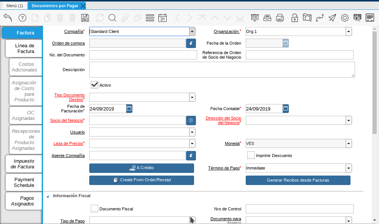Click the refresh arrows icon
Image resolution: width=379 pixels, height=224 pixels.
tap(100, 18)
